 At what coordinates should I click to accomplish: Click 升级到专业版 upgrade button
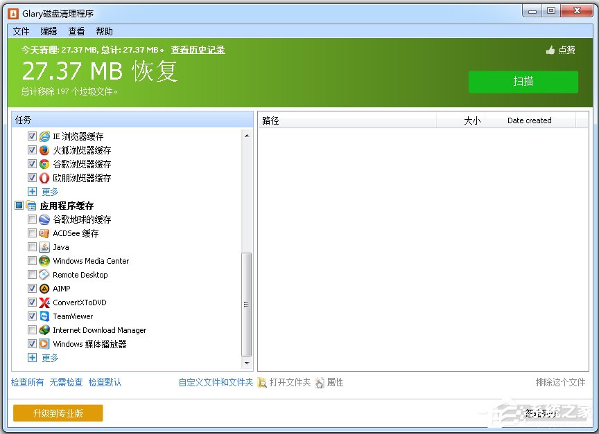point(58,413)
